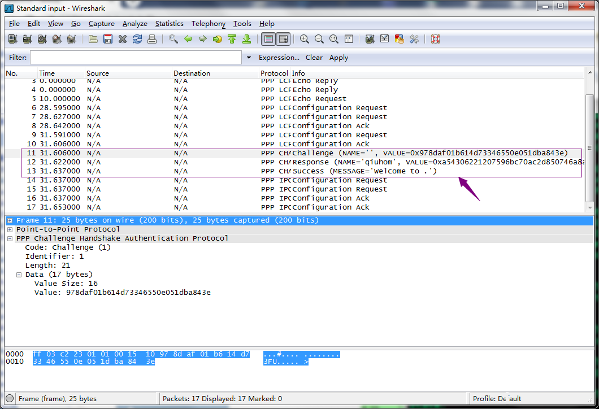Open coloring rules editor
This screenshot has width=599, height=409.
399,39
